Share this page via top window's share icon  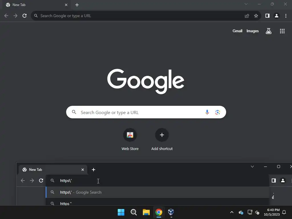tap(247, 16)
